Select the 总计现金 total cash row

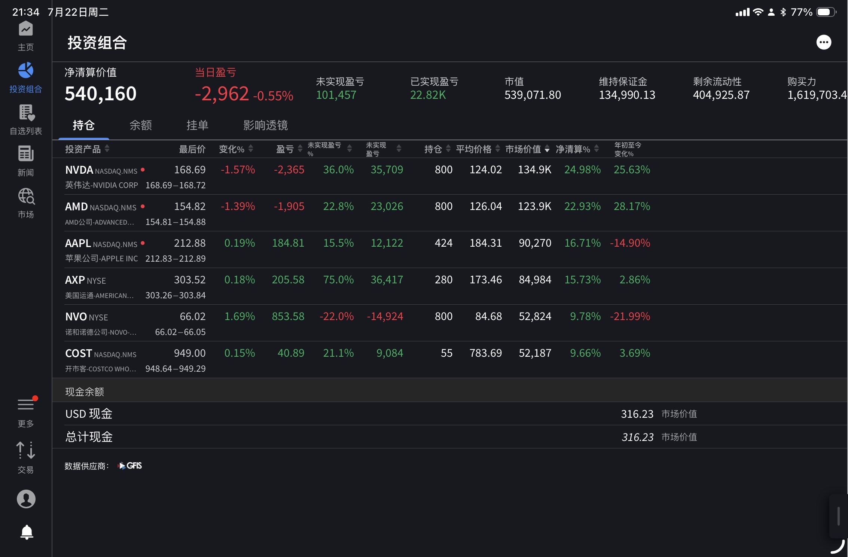click(449, 437)
